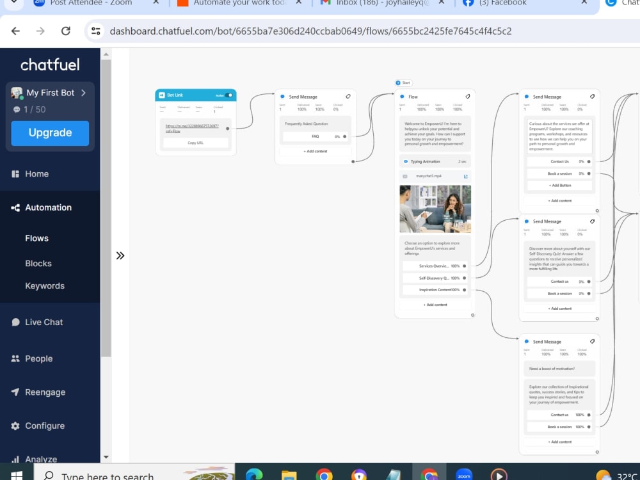
Task: Close the (3) Facebook tab
Action: [584, 3]
